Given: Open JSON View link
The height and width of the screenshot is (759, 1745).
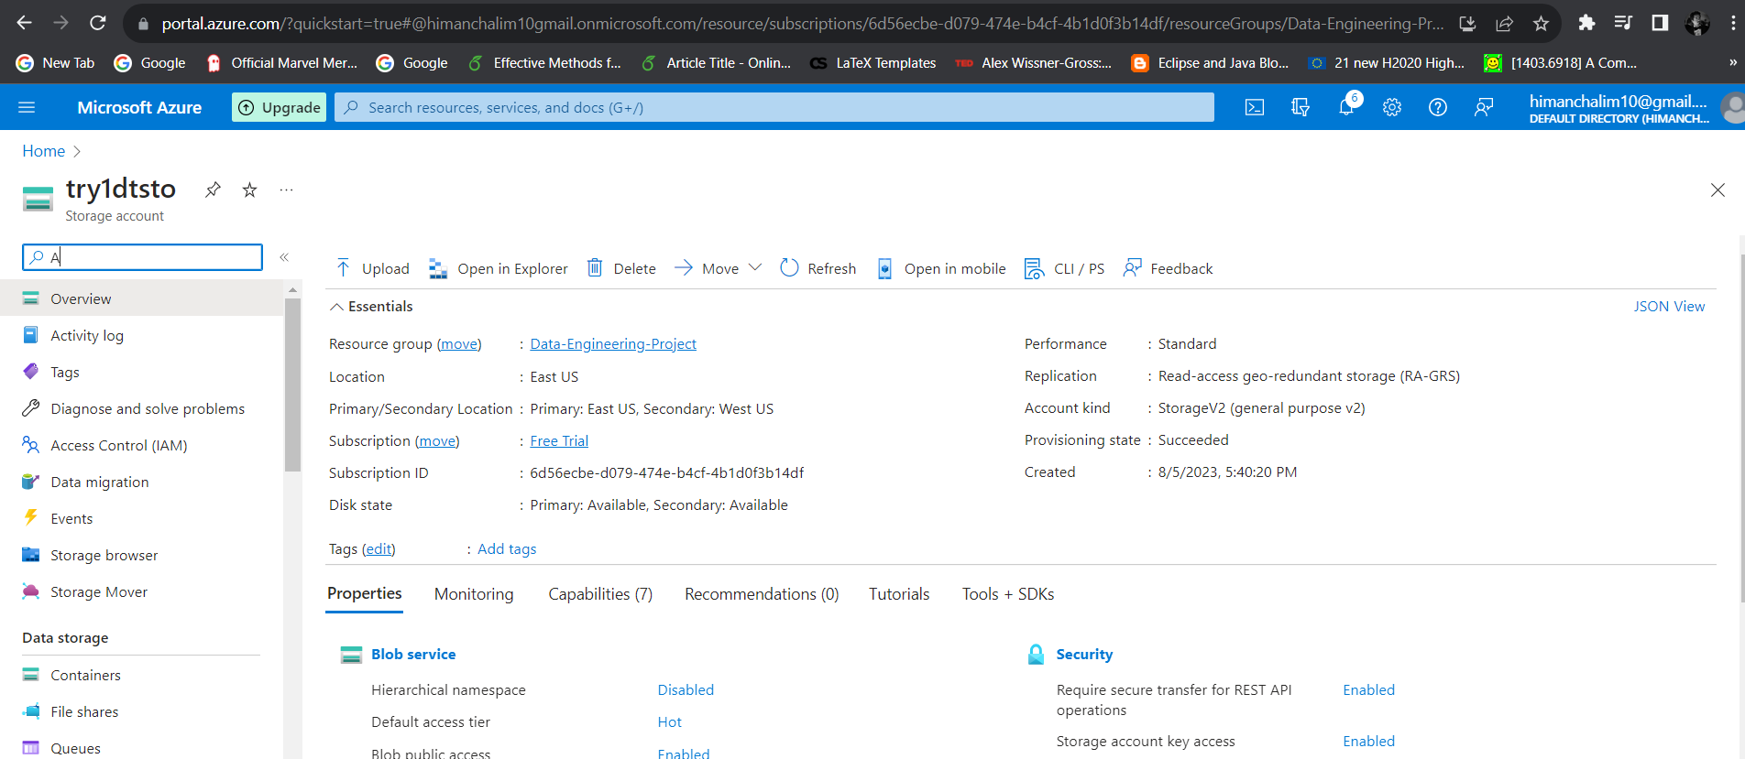Looking at the screenshot, I should [1669, 307].
